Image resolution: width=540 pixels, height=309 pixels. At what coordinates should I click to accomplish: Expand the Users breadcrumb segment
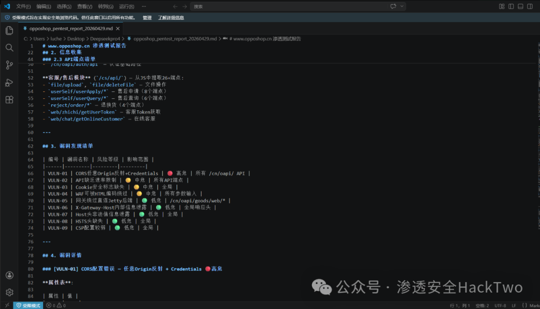tap(39, 39)
